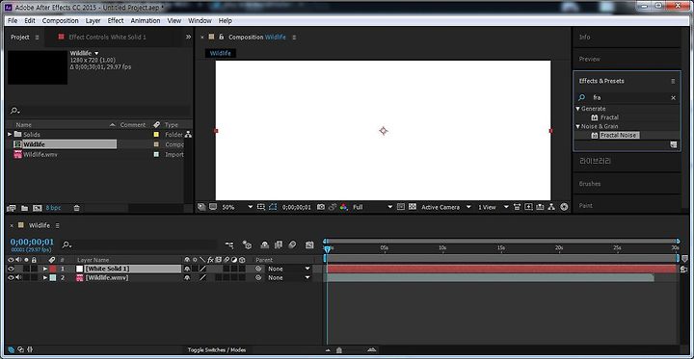This screenshot has width=694, height=359.
Task: Expand the Solids folder in Project panel
Action: tap(10, 134)
